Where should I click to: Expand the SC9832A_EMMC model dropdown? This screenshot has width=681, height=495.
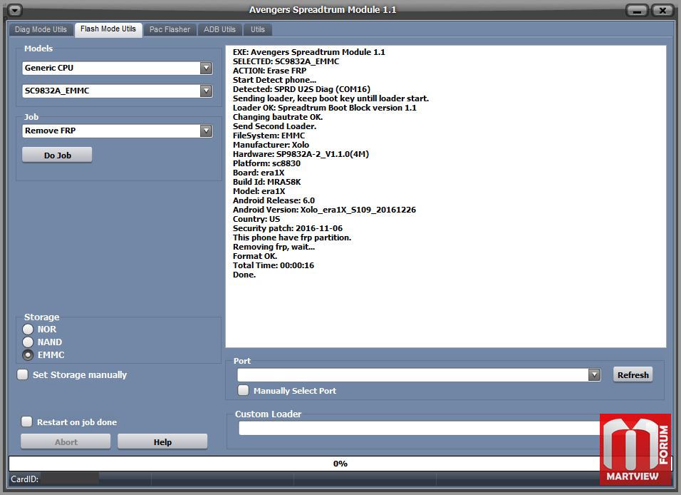[206, 91]
